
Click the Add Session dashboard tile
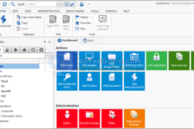[x=89, y=61]
